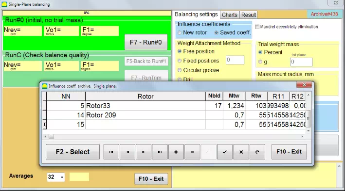Click Archive#438 label
This screenshot has width=345, height=191.
[x=324, y=14]
